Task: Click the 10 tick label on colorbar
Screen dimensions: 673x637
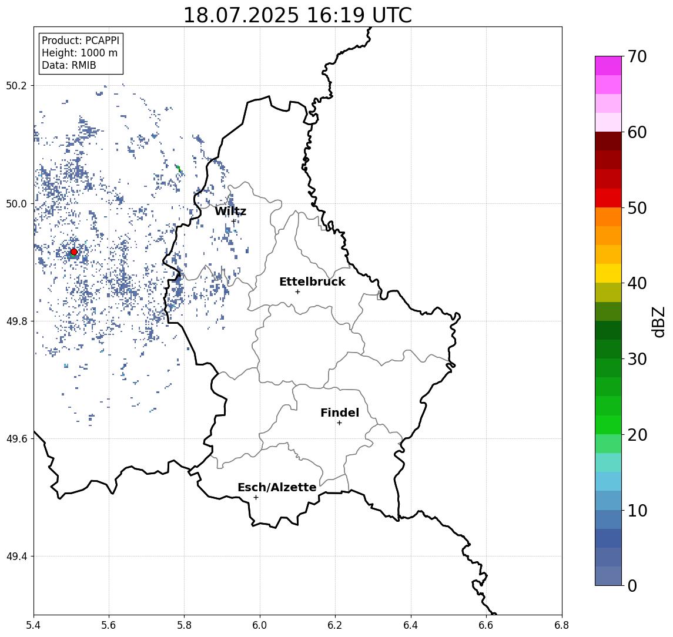Action: [x=637, y=511]
